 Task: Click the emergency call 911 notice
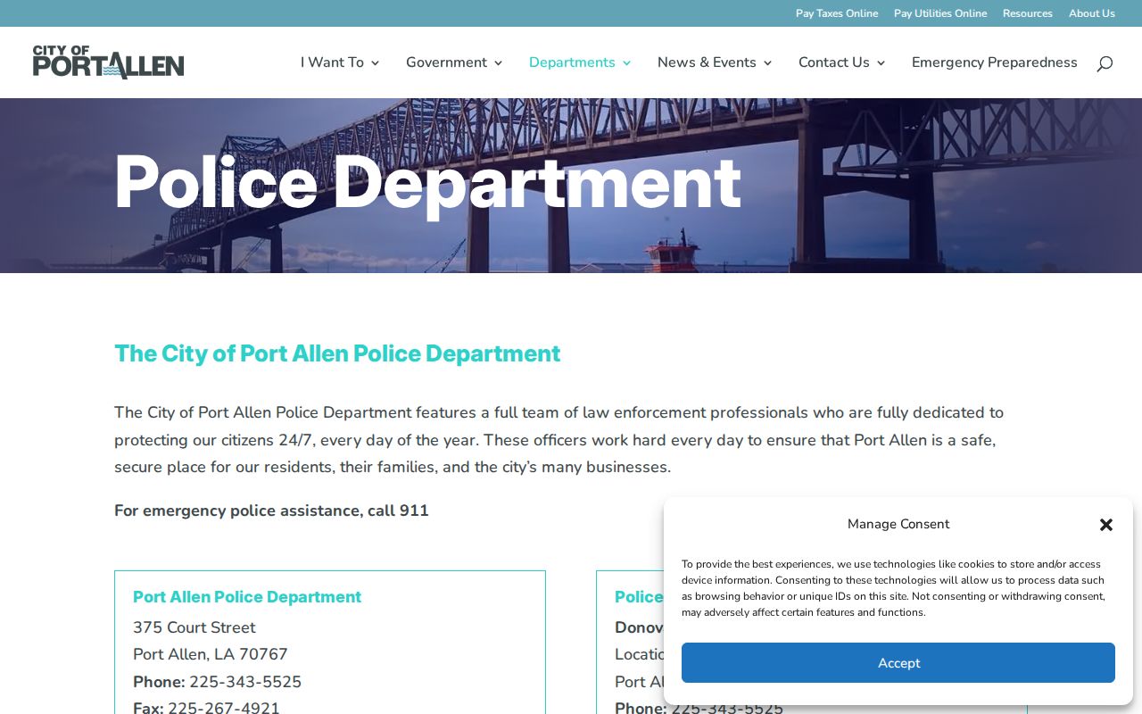click(271, 511)
